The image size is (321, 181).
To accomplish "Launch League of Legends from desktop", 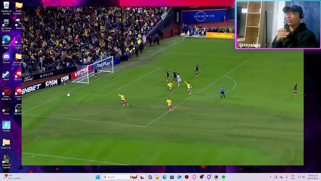I will click(6, 162).
